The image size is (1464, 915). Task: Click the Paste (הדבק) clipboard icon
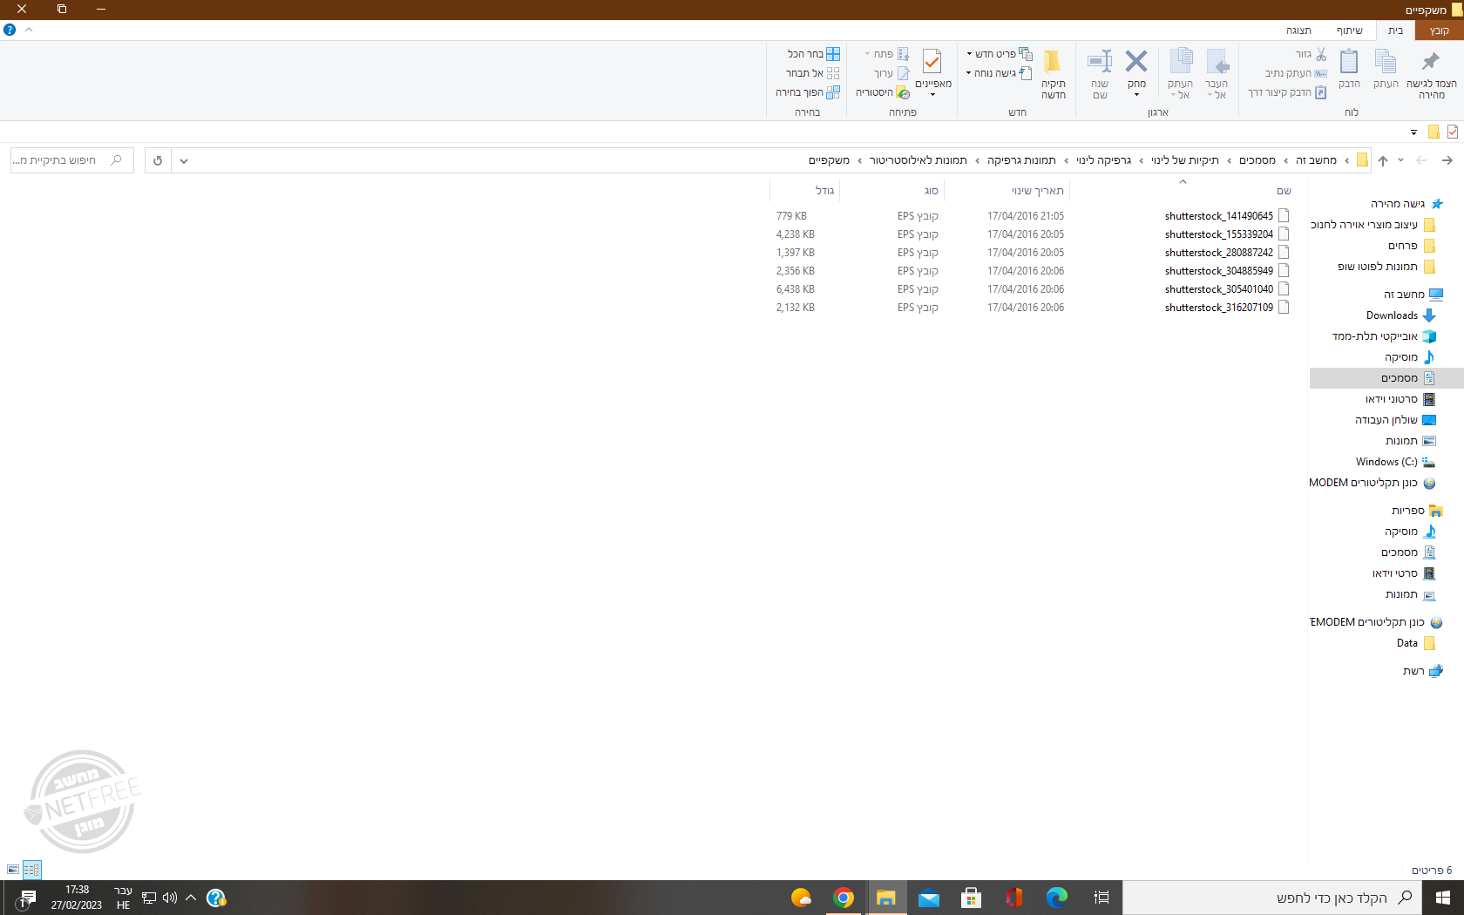click(x=1349, y=63)
